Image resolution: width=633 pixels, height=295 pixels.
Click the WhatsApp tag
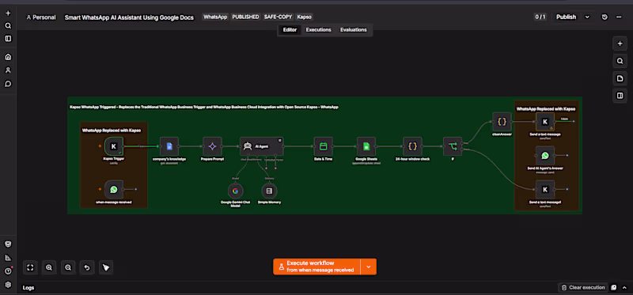pyautogui.click(x=215, y=17)
